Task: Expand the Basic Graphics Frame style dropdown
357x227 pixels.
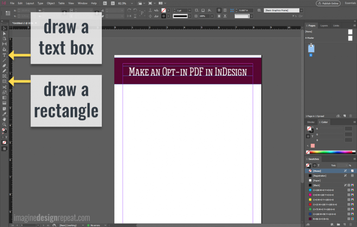Action: (x=301, y=10)
